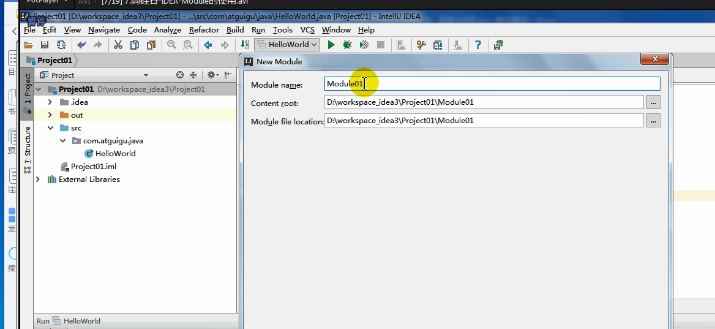The image size is (715, 329).
Task: Browse for Module file location
Action: (x=653, y=121)
